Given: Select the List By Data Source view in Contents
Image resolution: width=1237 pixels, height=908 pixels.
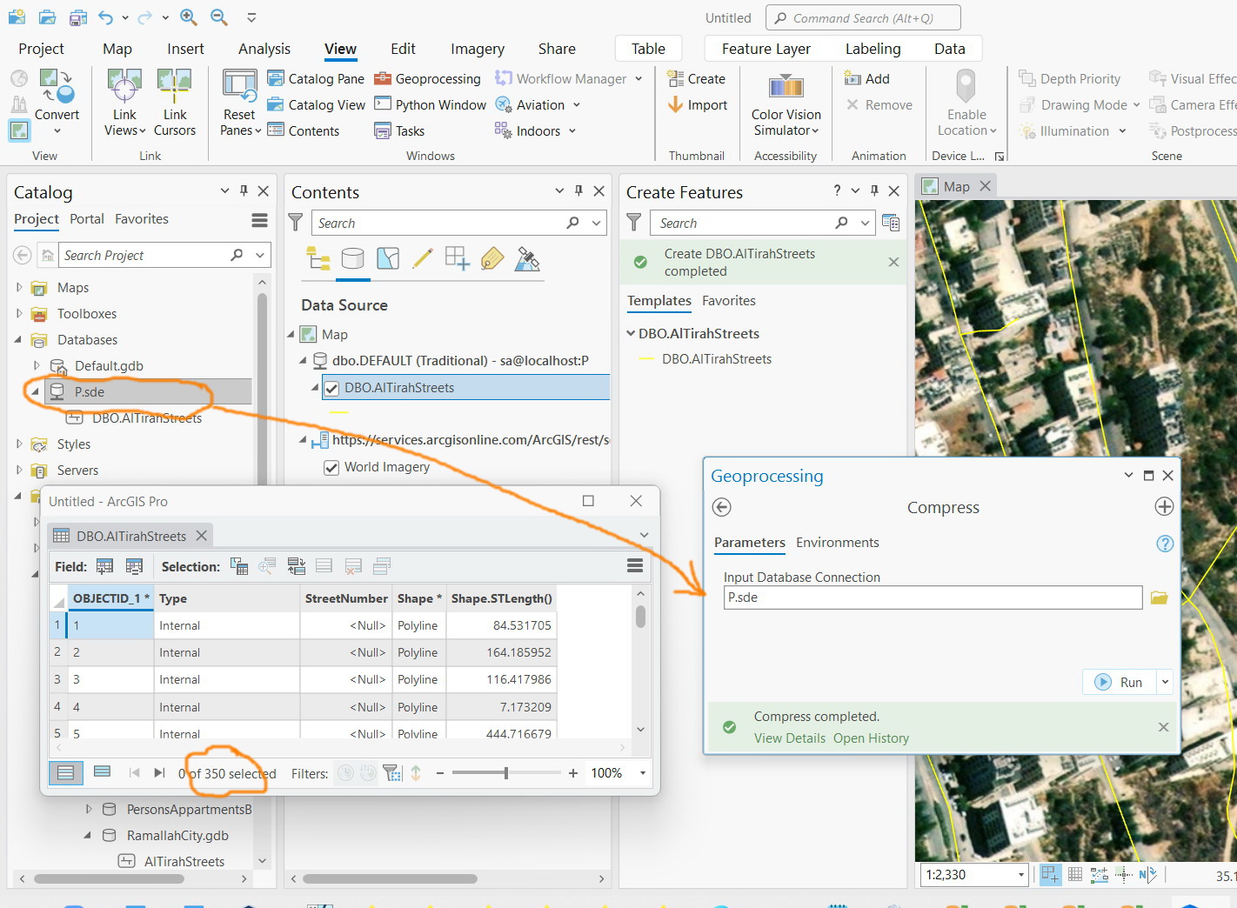Looking at the screenshot, I should 352,258.
